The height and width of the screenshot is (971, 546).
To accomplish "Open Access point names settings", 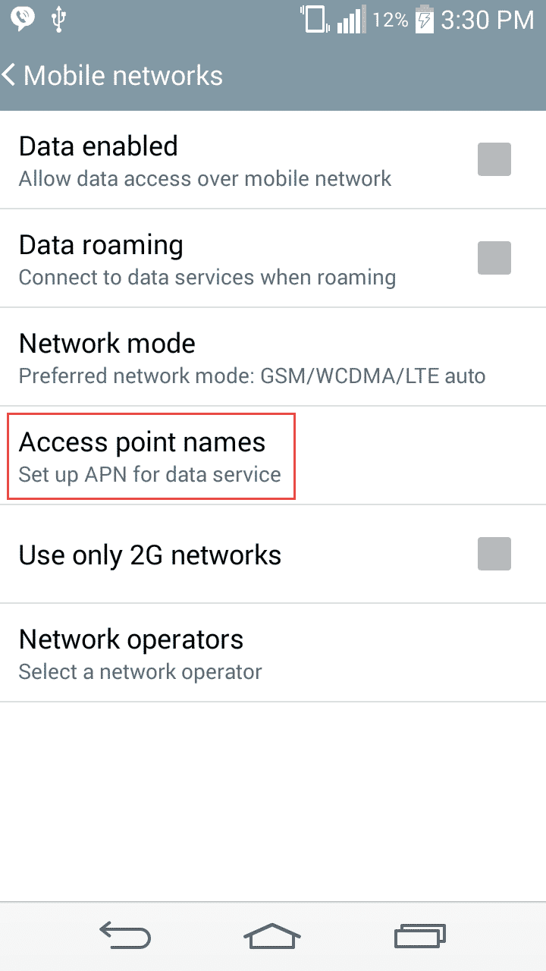I will click(x=150, y=456).
